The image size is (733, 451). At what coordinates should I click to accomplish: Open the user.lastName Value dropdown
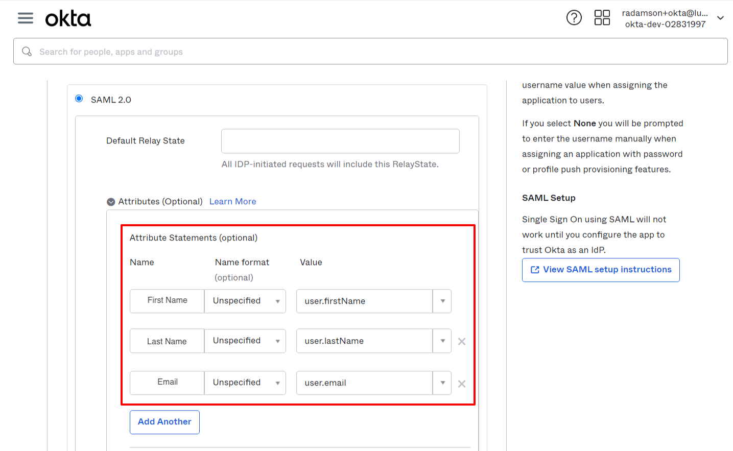(x=442, y=341)
